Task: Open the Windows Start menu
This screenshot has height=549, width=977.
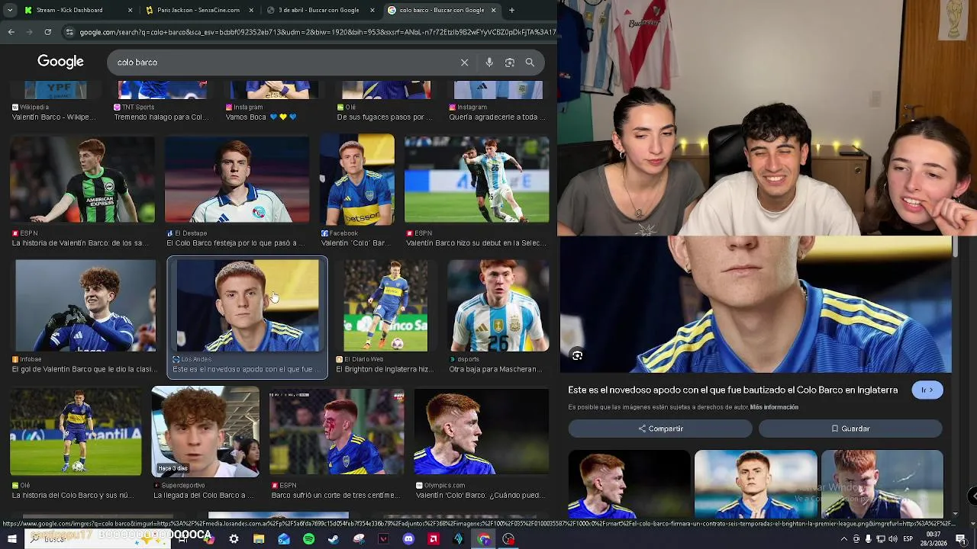Action: click(12, 539)
